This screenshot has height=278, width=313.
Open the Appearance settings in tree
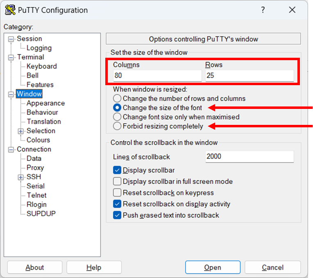tap(45, 103)
